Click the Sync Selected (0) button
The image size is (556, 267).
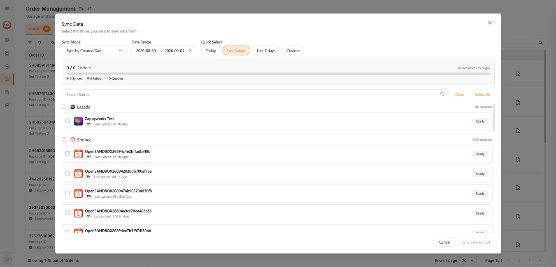(x=476, y=242)
